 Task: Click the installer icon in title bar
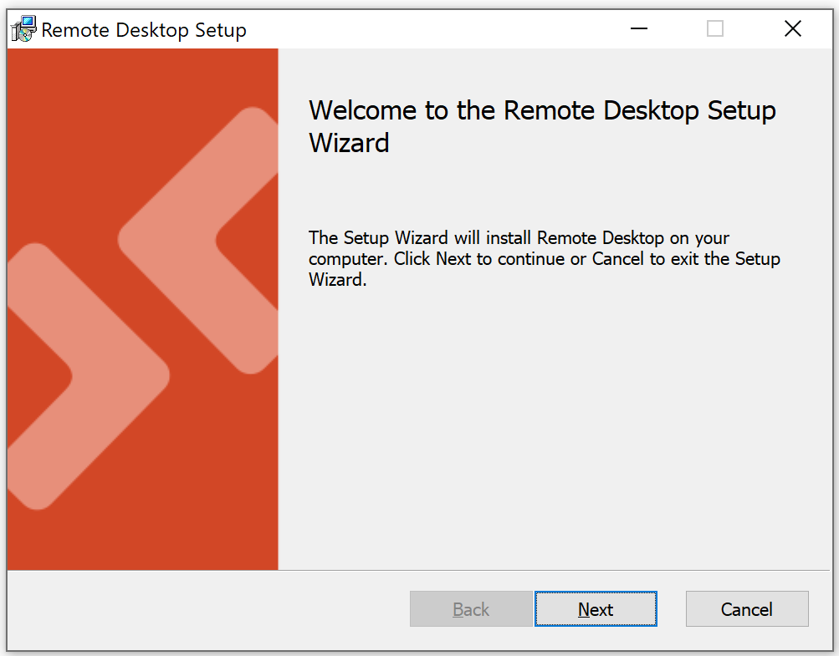coord(23,29)
